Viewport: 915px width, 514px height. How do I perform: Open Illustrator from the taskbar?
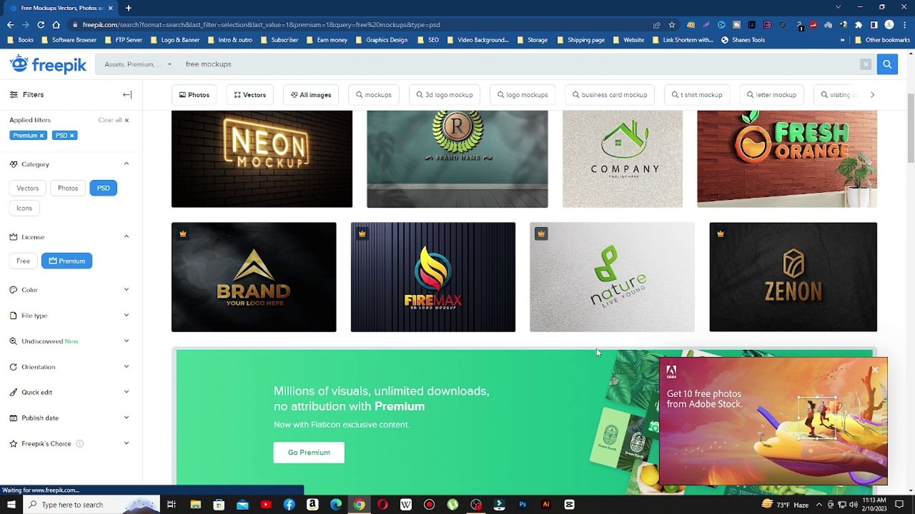(546, 505)
